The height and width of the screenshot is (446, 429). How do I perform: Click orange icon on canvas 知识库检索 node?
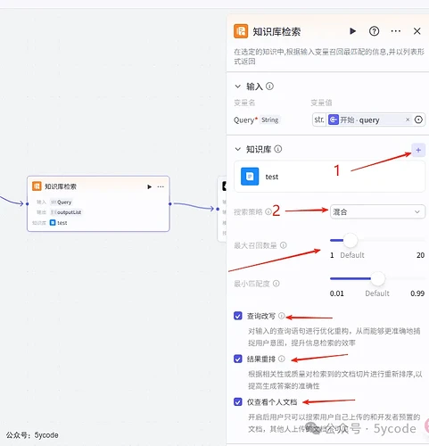37,186
